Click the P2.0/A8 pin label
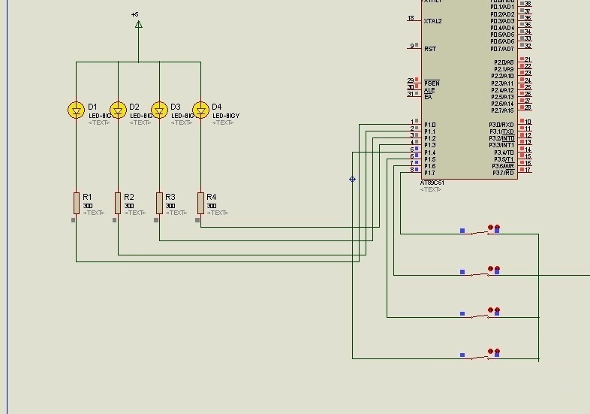Screen dimensions: 590x414 pyautogui.click(x=504, y=62)
